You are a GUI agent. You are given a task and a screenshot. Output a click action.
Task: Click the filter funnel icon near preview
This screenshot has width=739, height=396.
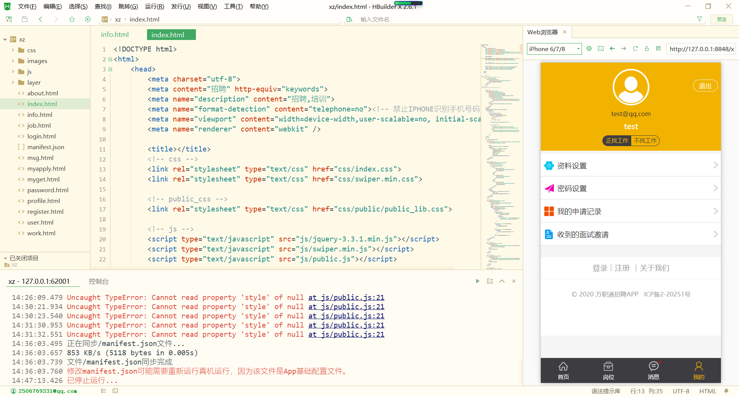pyautogui.click(x=699, y=19)
